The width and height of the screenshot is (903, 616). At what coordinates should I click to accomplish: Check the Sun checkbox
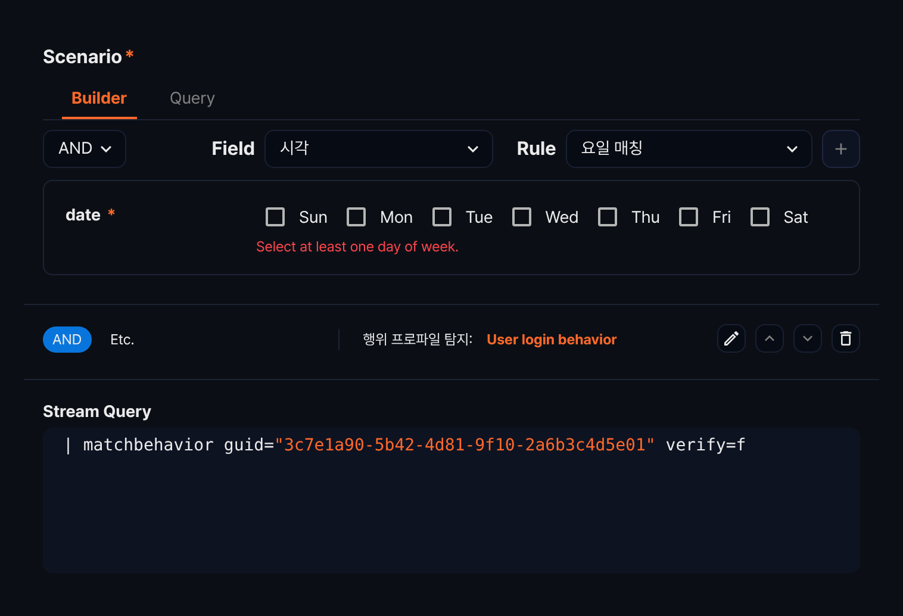[275, 217]
